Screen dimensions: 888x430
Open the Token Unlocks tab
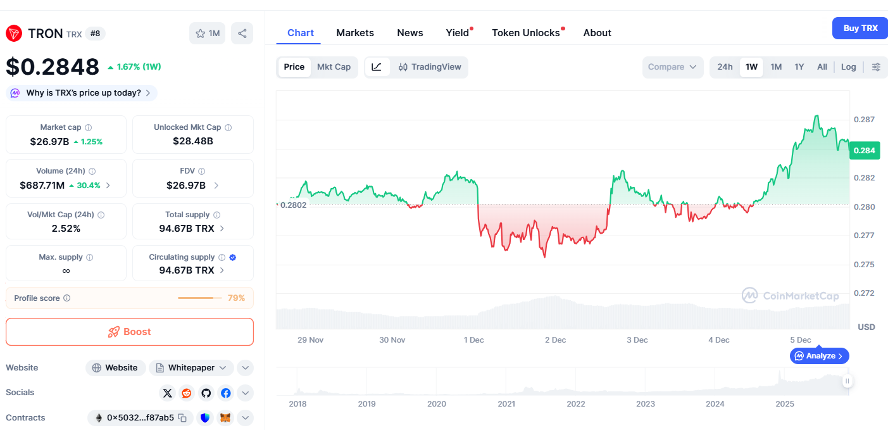[526, 33]
